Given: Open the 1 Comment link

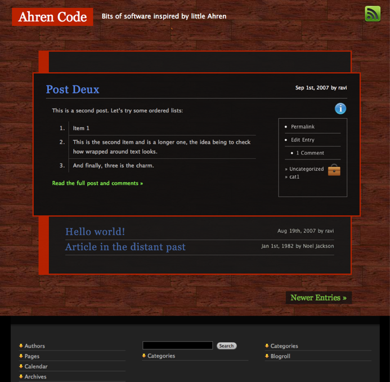Looking at the screenshot, I should 310,153.
